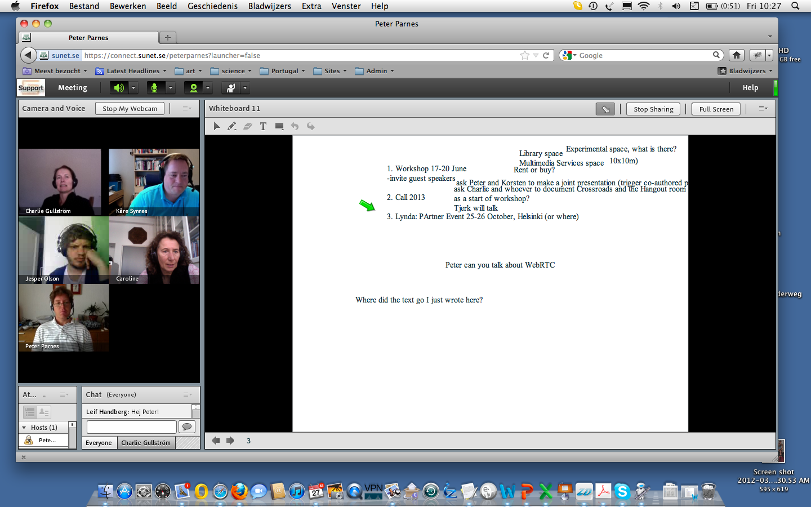The height and width of the screenshot is (507, 811).
Task: Choose the whiteboard Rectangle shapes tool
Action: (279, 126)
